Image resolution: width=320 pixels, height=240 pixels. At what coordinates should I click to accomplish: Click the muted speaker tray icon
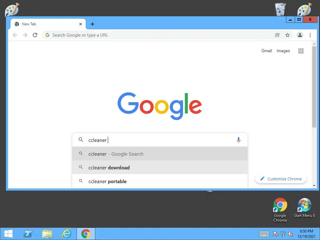tap(291, 234)
